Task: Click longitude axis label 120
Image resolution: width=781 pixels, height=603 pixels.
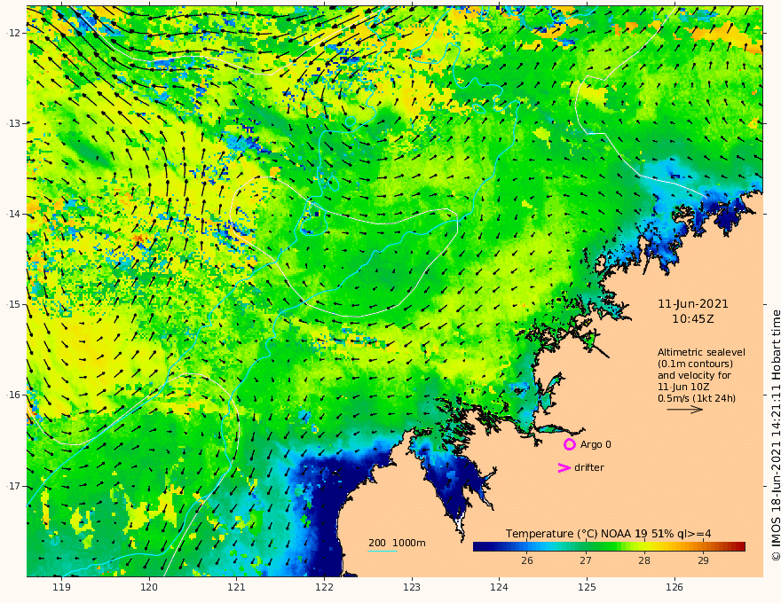Action: [x=149, y=587]
